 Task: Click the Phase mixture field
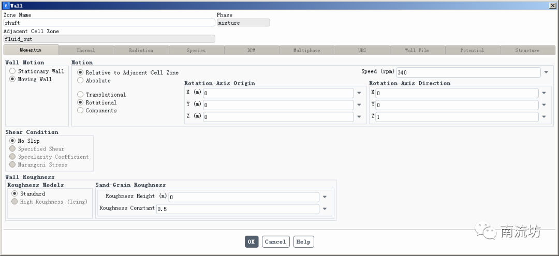tap(243, 22)
